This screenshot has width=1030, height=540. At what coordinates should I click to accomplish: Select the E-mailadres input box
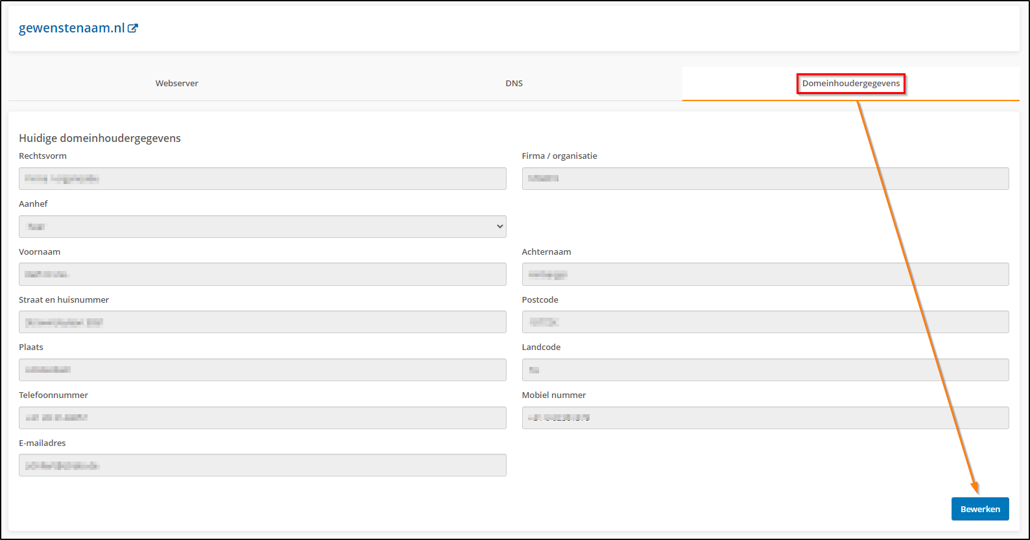pyautogui.click(x=262, y=465)
